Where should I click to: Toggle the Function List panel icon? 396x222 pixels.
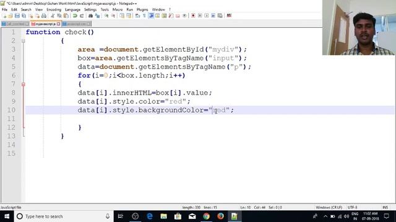[x=171, y=16]
